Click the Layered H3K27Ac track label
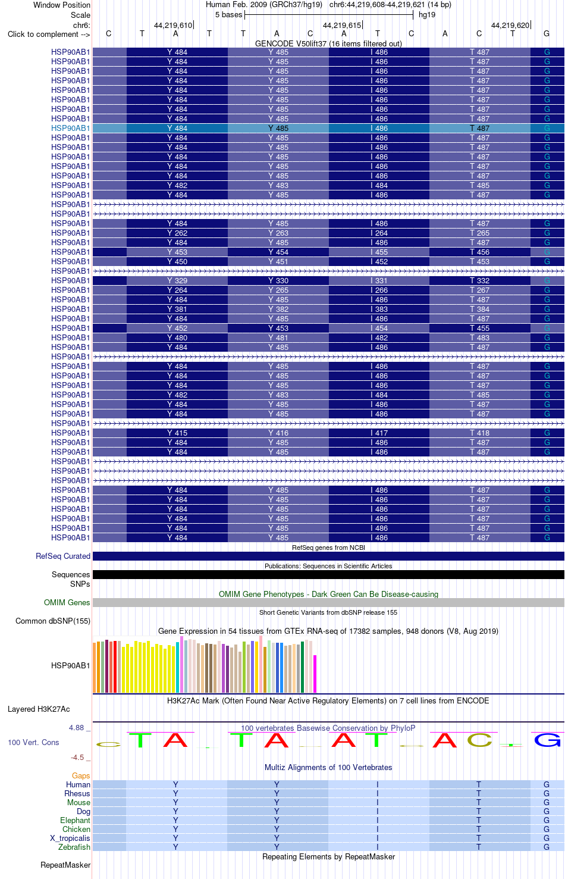Screen dimensions: 565x879 tap(39, 709)
